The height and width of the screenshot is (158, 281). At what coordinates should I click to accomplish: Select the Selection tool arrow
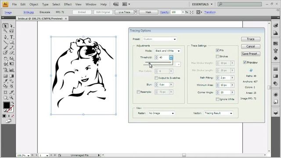(5, 26)
